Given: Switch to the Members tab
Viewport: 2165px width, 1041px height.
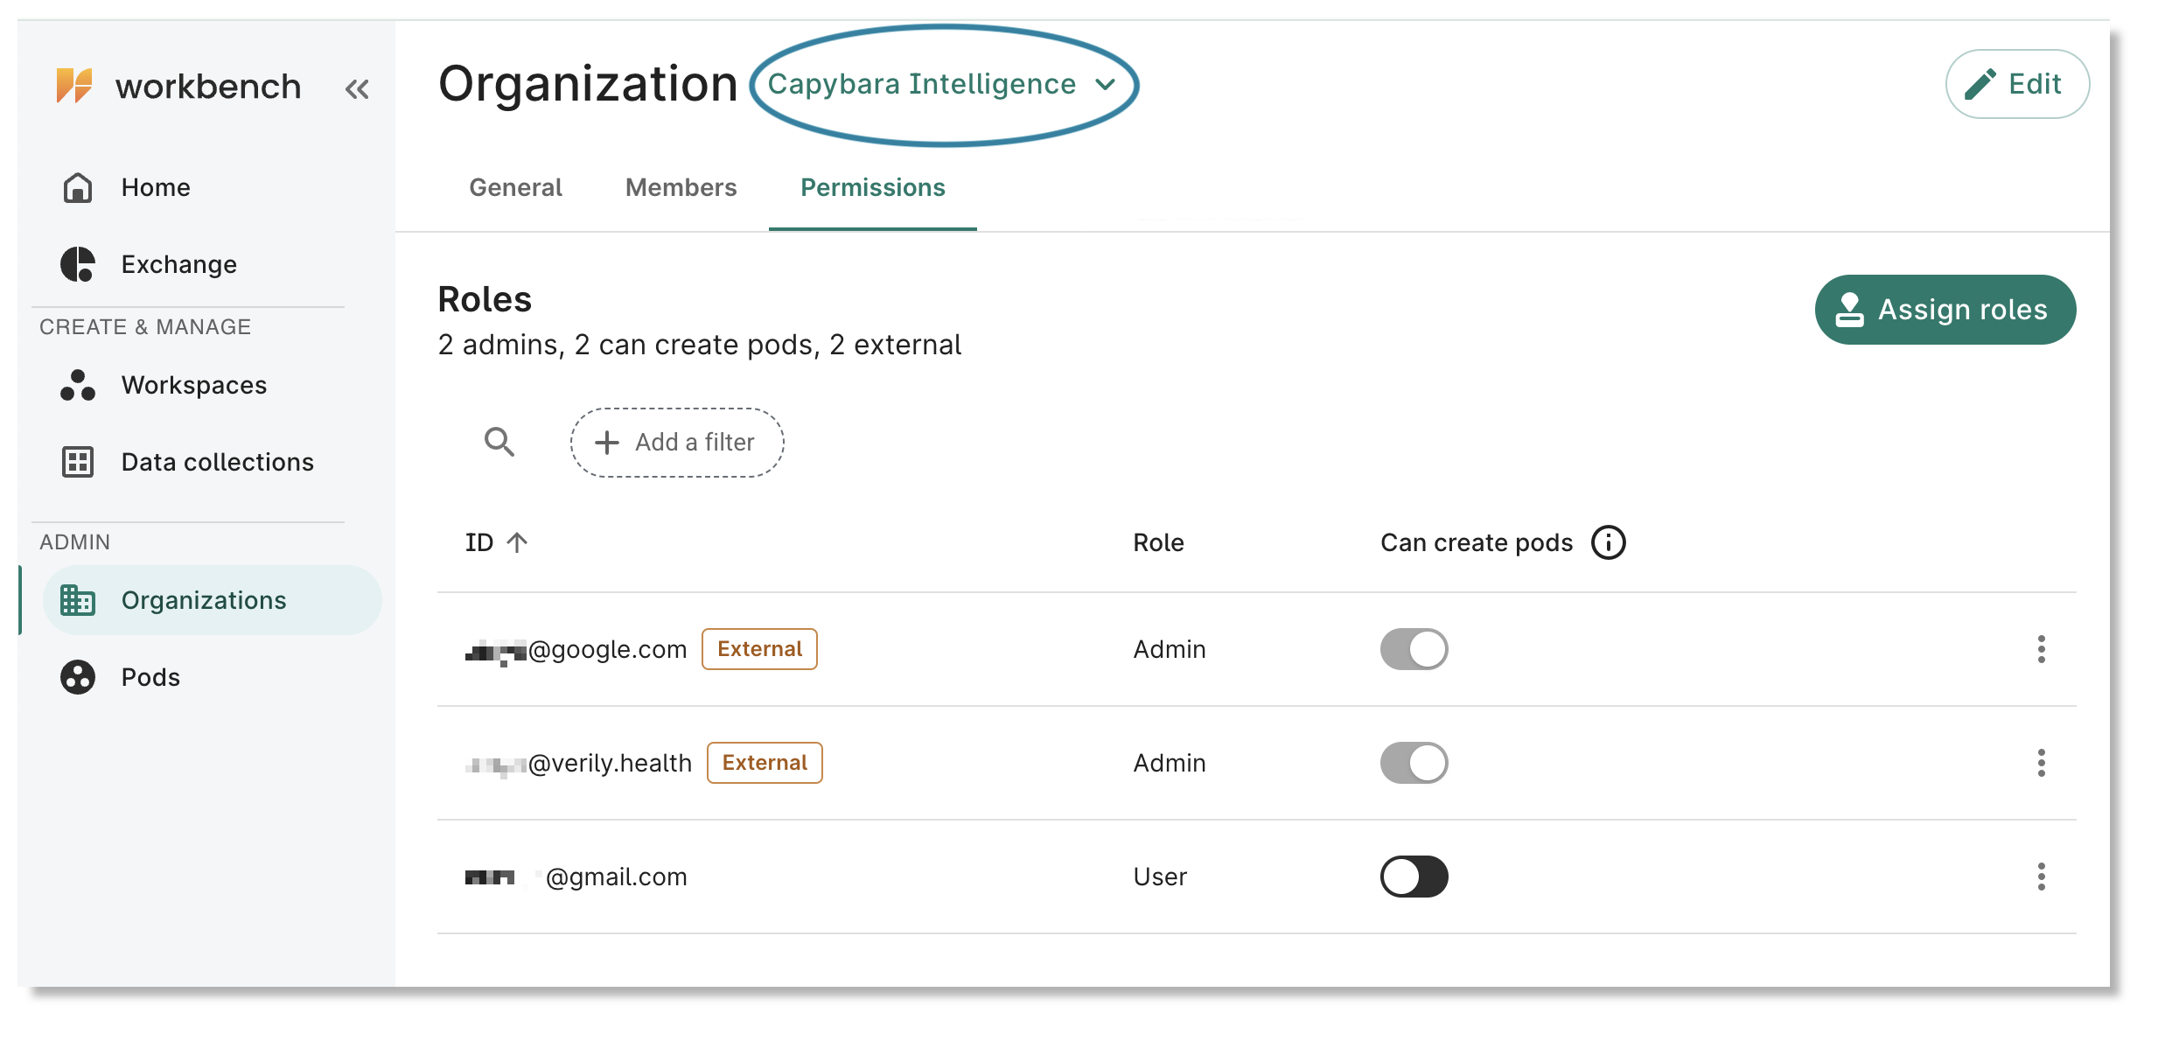Looking at the screenshot, I should (x=681, y=187).
